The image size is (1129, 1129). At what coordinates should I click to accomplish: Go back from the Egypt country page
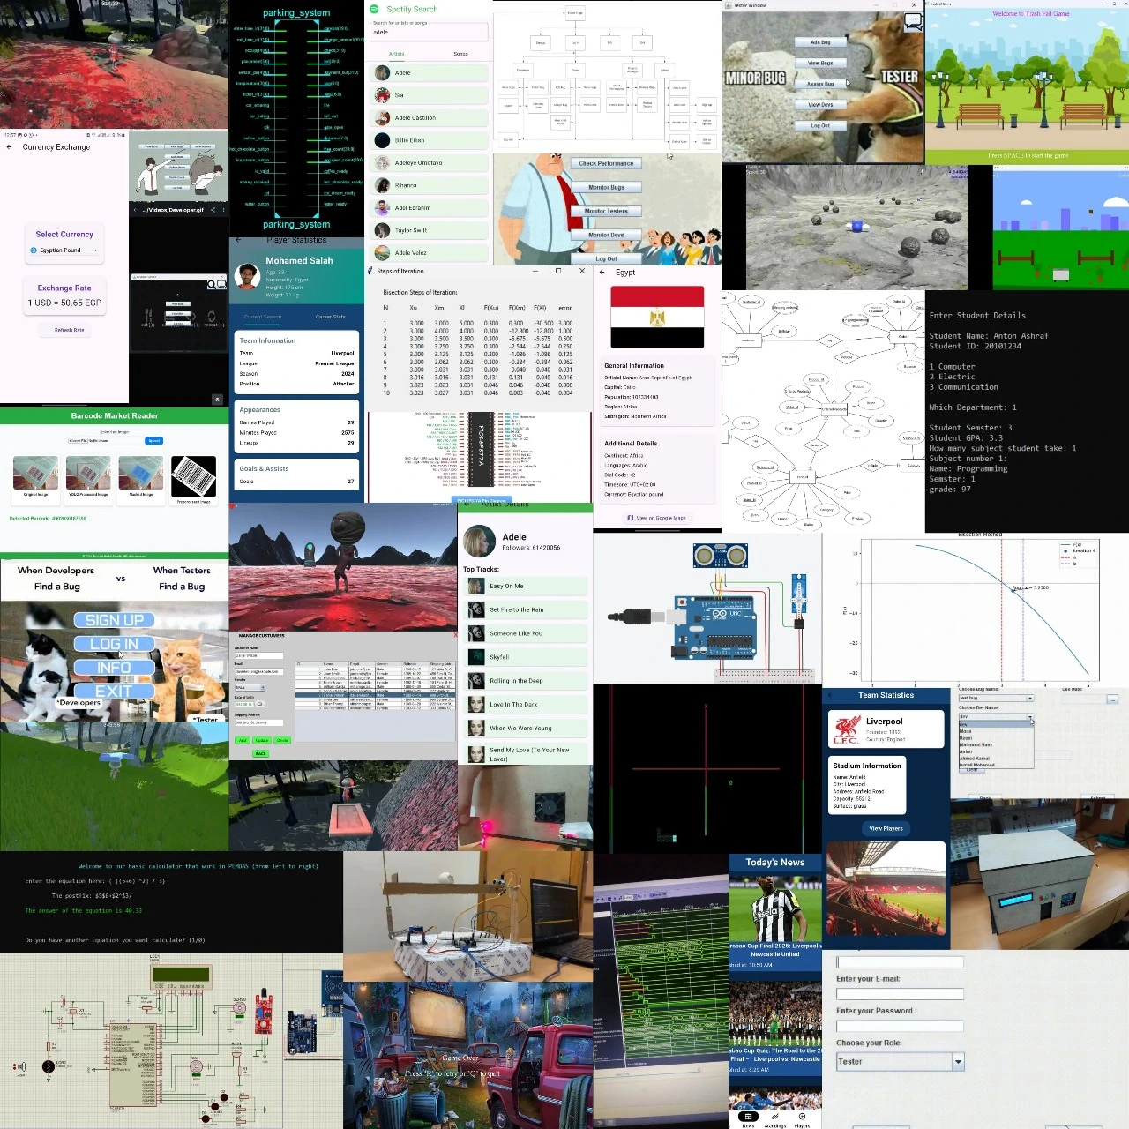click(602, 273)
